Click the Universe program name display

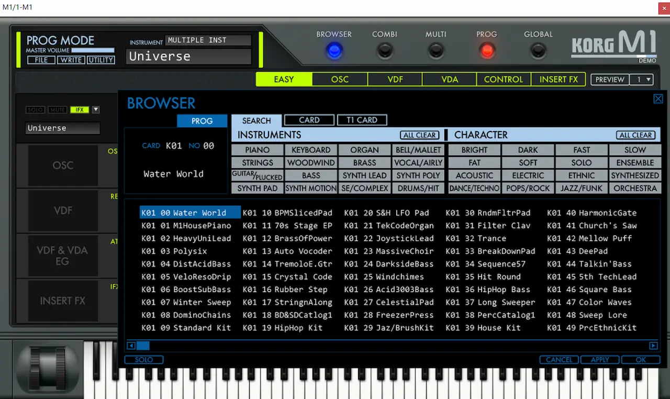pos(188,57)
